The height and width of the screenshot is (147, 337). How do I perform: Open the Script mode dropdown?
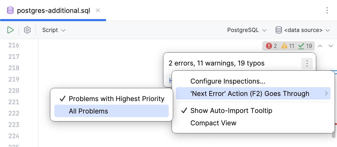pos(54,30)
